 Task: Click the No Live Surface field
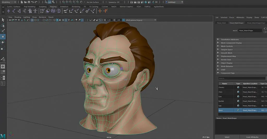tap(93, 2)
